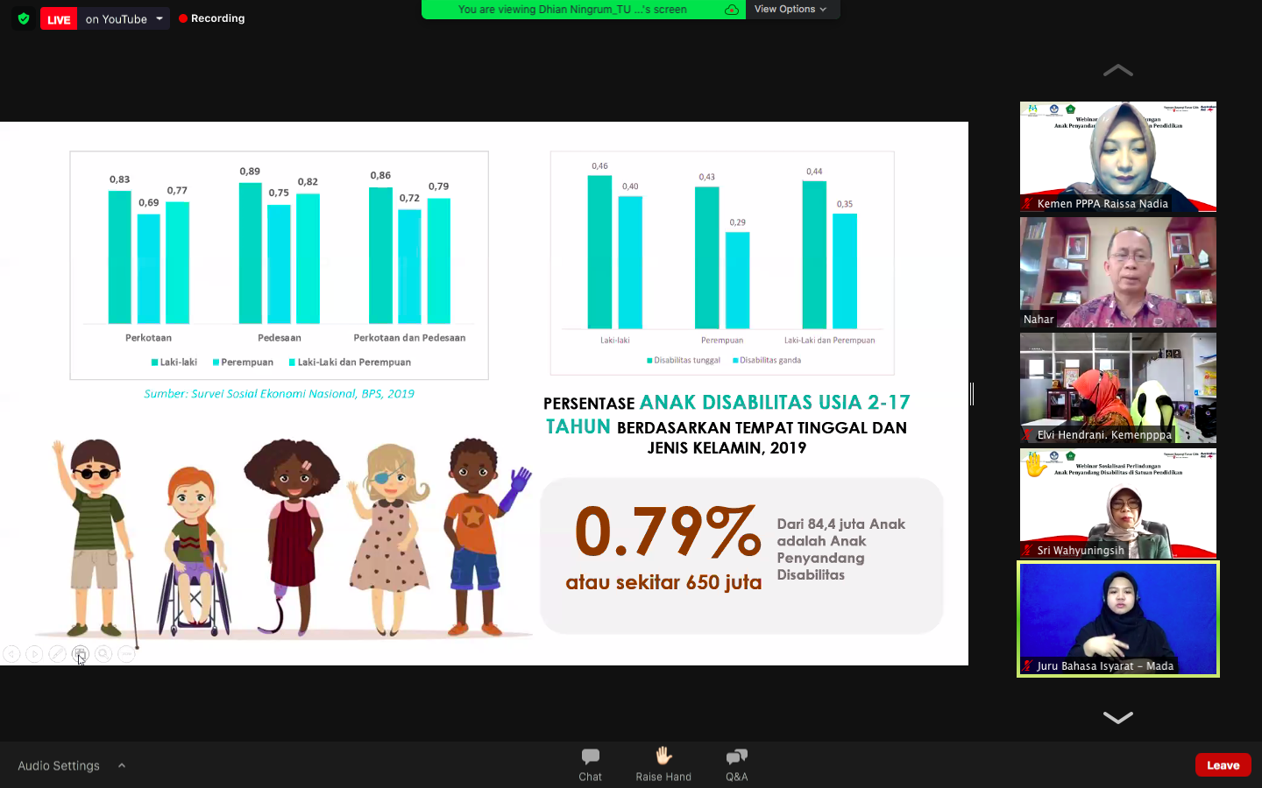Expand the Audio Settings caret menu
The height and width of the screenshot is (788, 1262).
click(122, 765)
